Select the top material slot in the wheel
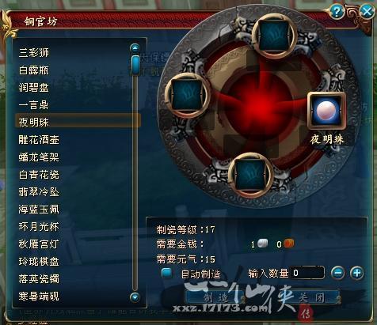The image size is (377, 325). click(273, 36)
